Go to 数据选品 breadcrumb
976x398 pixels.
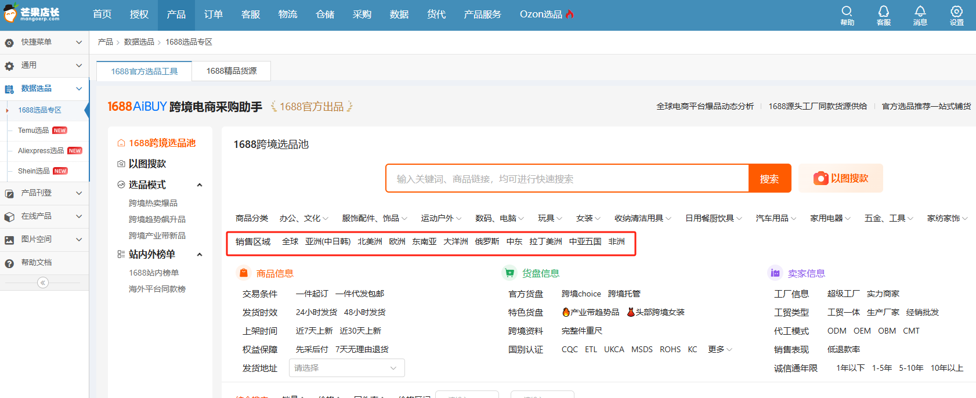click(x=139, y=42)
